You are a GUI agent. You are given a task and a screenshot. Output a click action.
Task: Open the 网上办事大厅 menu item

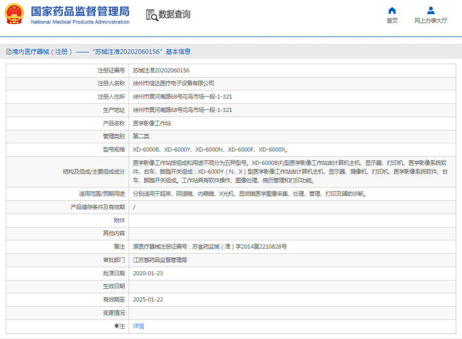click(431, 21)
